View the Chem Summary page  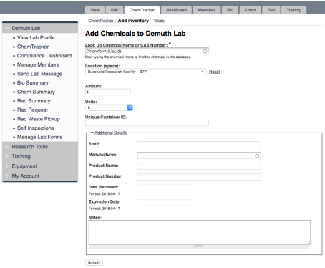click(x=36, y=92)
